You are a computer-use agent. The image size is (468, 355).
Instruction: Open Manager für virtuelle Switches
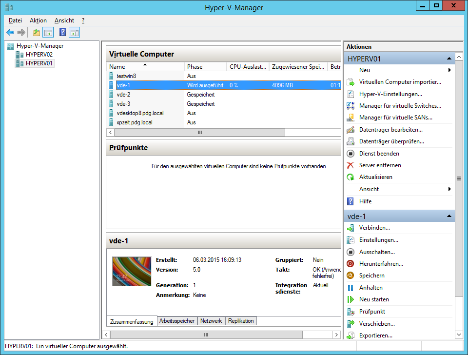[x=400, y=105]
